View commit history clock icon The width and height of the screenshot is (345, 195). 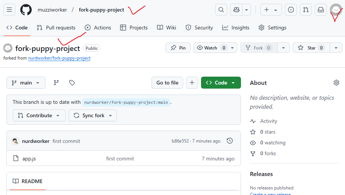(230, 141)
